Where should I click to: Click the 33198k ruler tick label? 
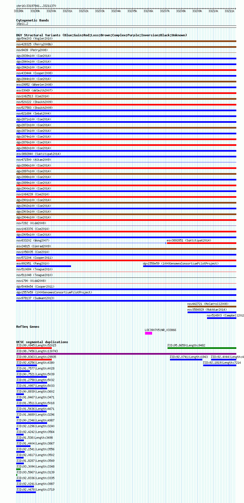click(x=19, y=11)
